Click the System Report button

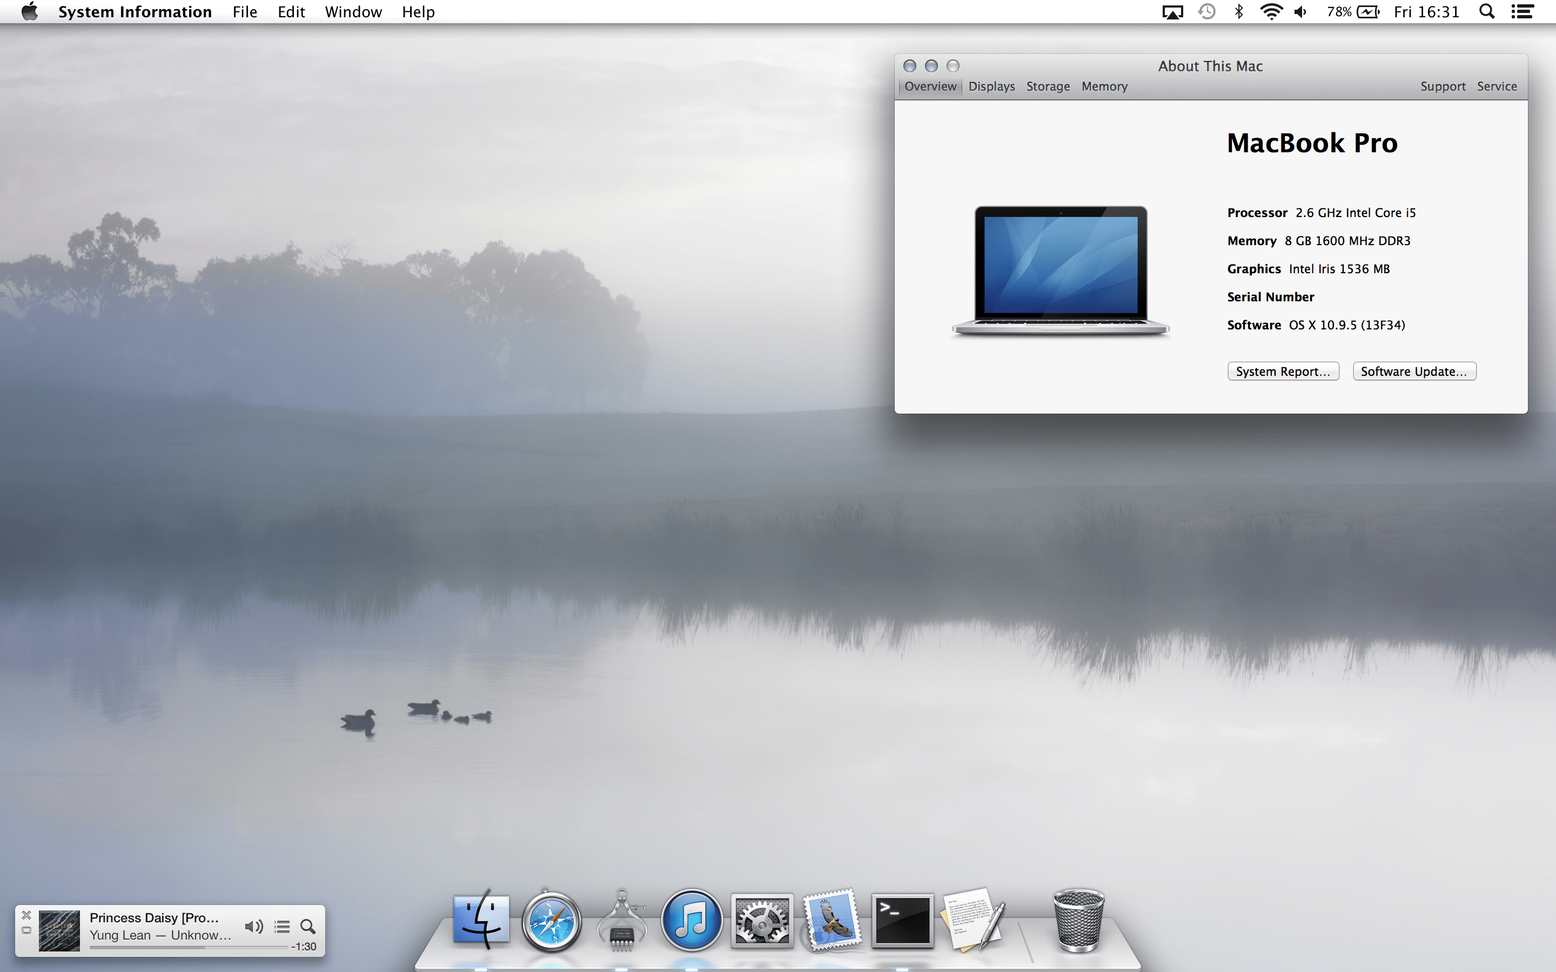[1283, 372]
